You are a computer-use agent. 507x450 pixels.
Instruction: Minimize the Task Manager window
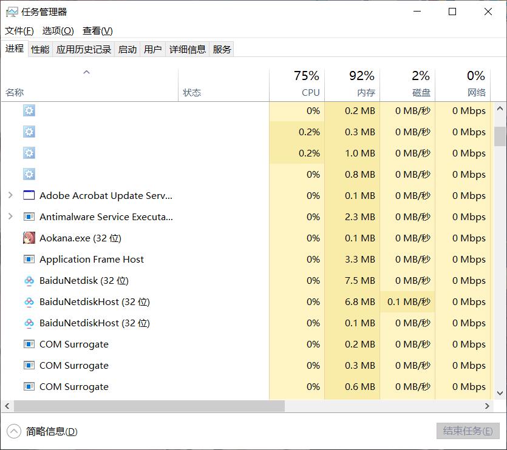coord(417,12)
